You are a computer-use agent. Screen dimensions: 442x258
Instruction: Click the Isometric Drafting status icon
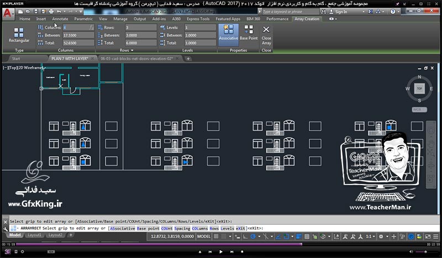pyautogui.click(x=266, y=236)
